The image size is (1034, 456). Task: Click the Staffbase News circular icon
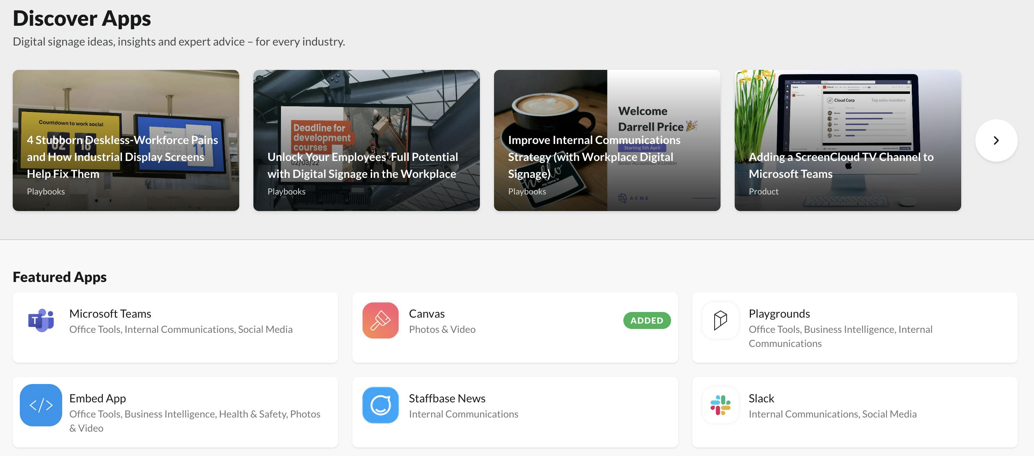pos(380,405)
